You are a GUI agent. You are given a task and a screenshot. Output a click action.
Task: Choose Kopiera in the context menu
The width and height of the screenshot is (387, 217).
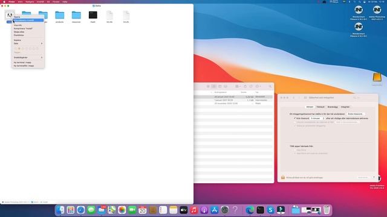[x=28, y=40]
